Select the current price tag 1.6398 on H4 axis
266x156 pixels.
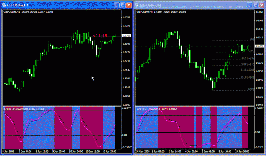pos(259,46)
